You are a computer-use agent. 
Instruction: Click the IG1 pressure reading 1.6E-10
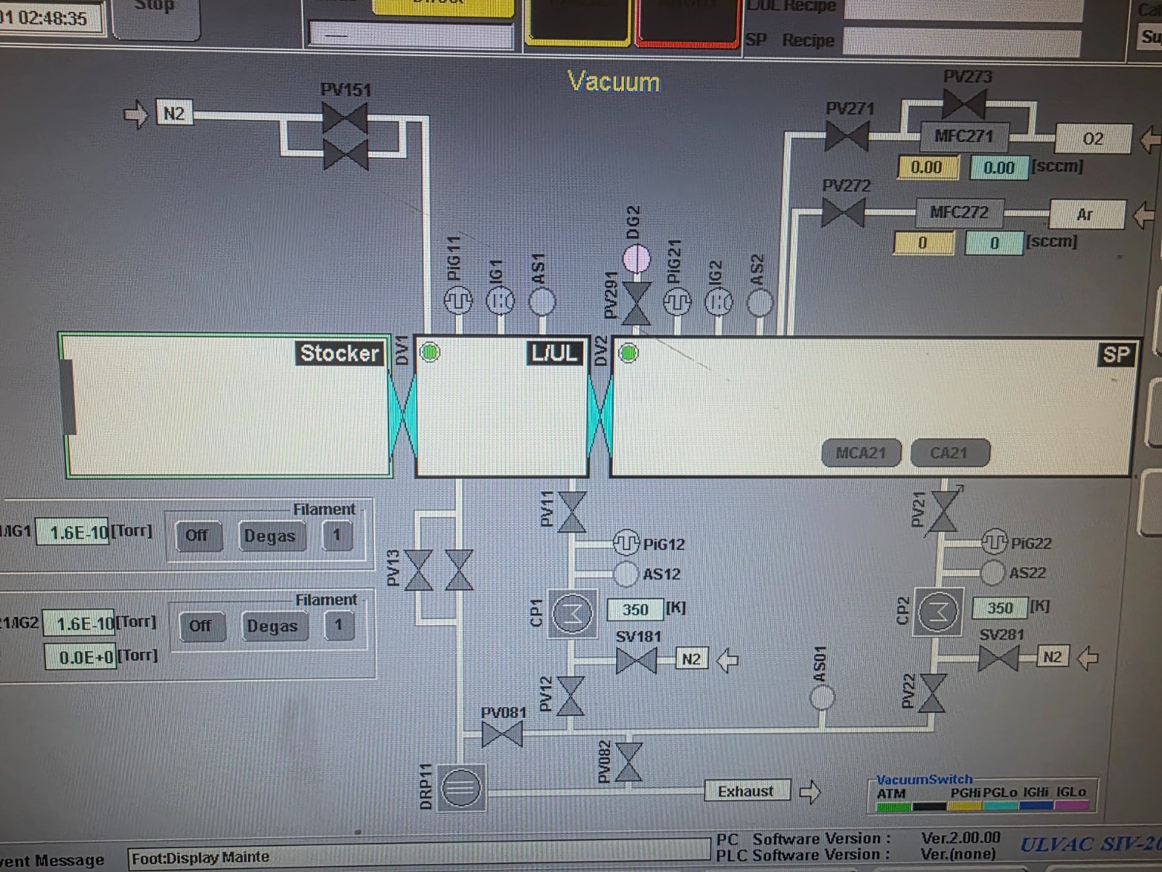[73, 533]
